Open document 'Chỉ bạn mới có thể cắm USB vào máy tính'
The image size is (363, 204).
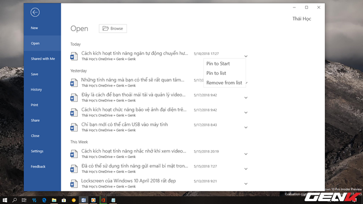(125, 125)
